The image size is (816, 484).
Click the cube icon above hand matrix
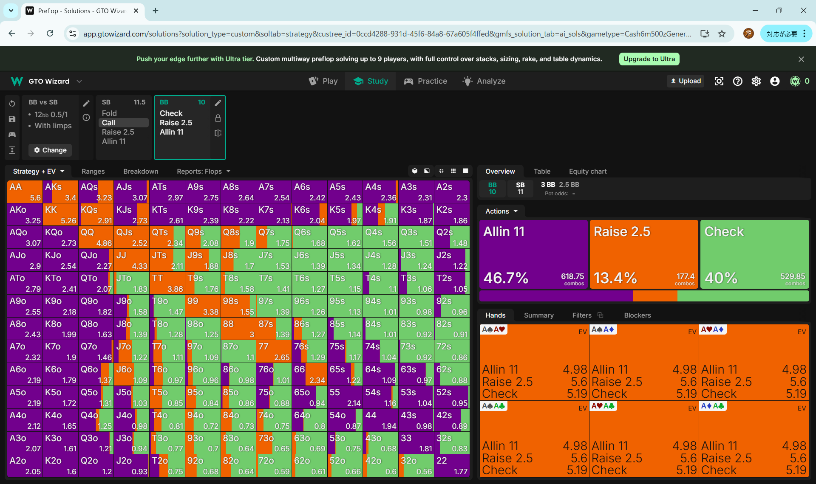(x=415, y=171)
